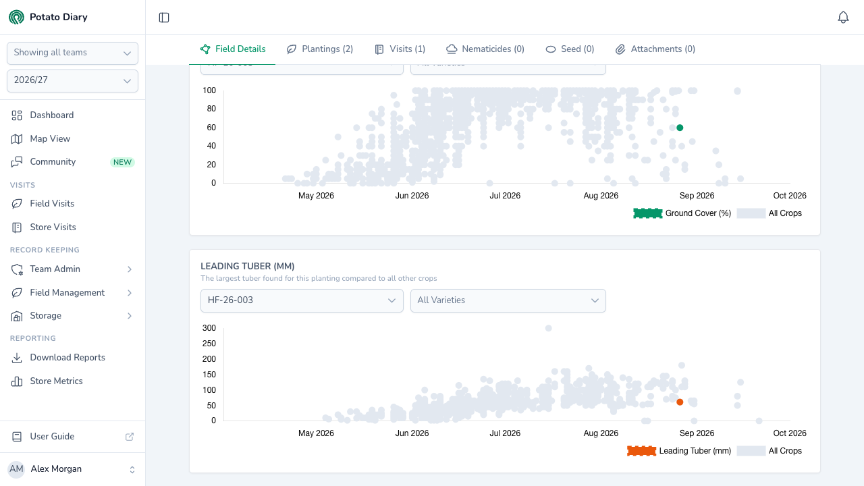864x486 pixels.
Task: Click the green ground cover data point
Action: pos(680,128)
